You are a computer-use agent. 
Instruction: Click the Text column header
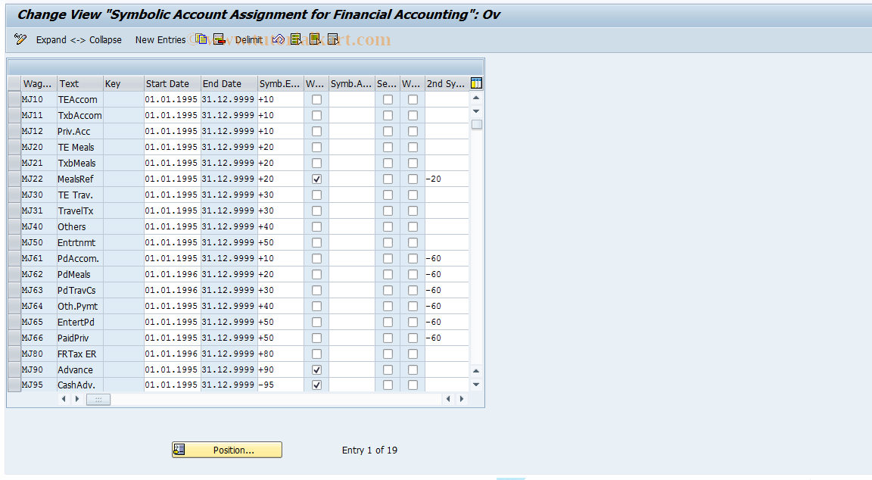click(80, 83)
